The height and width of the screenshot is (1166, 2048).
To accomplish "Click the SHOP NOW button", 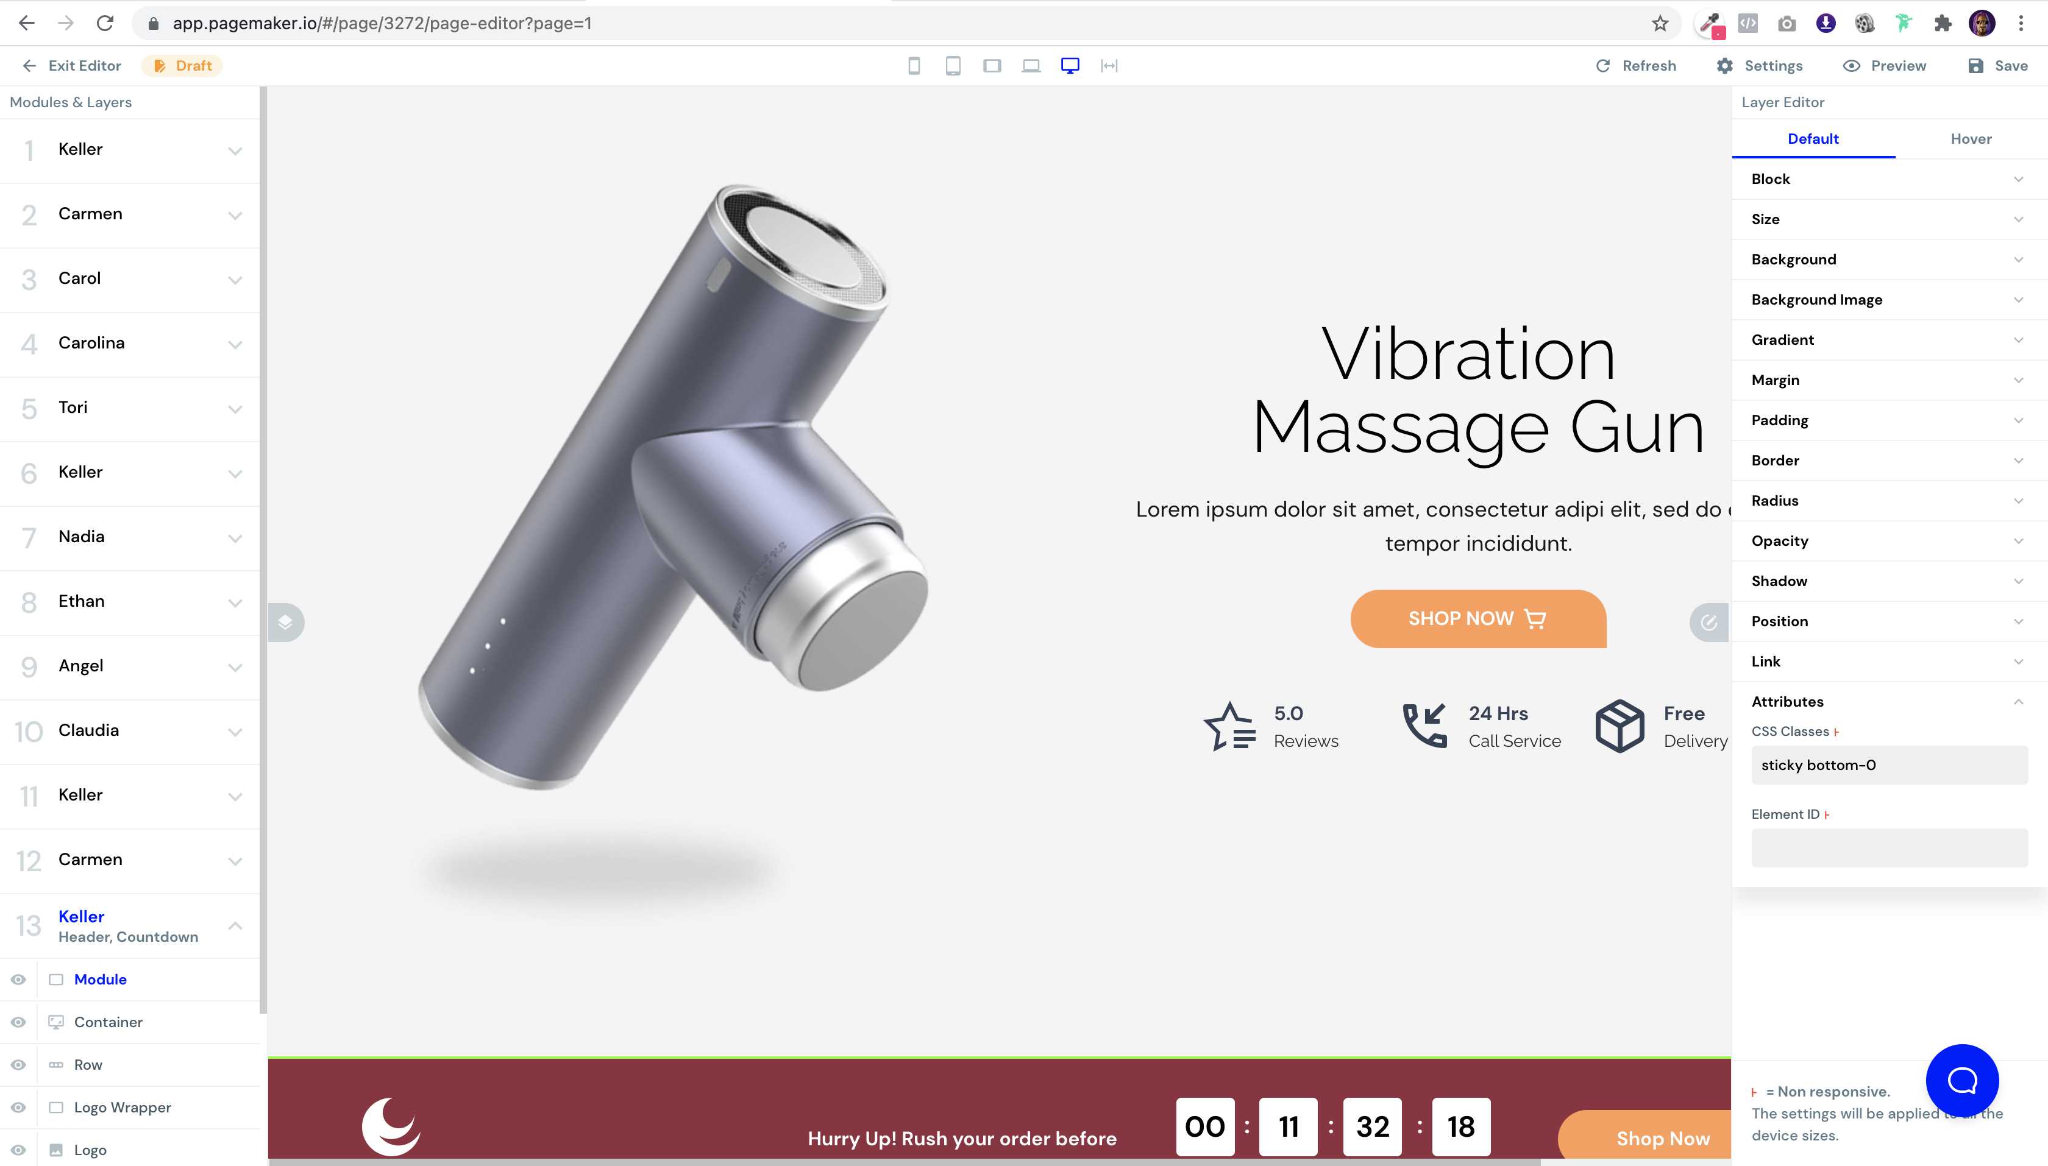I will tap(1478, 619).
